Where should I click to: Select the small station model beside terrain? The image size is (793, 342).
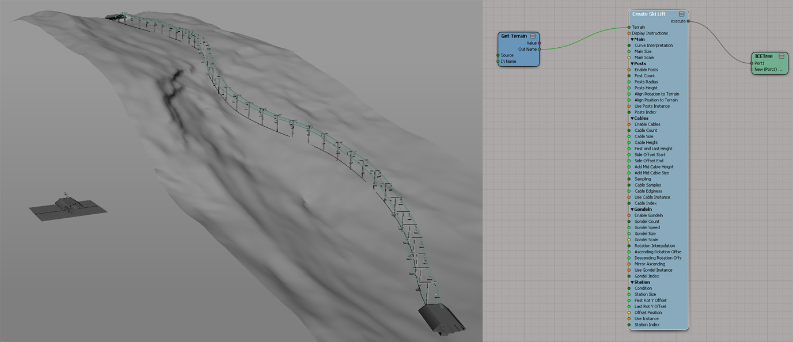tap(67, 207)
